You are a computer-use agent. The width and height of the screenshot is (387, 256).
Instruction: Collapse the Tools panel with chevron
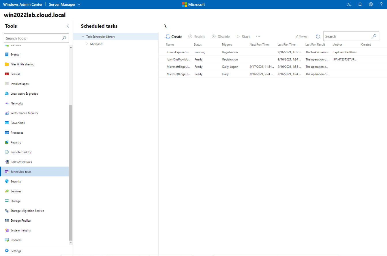pos(68,26)
